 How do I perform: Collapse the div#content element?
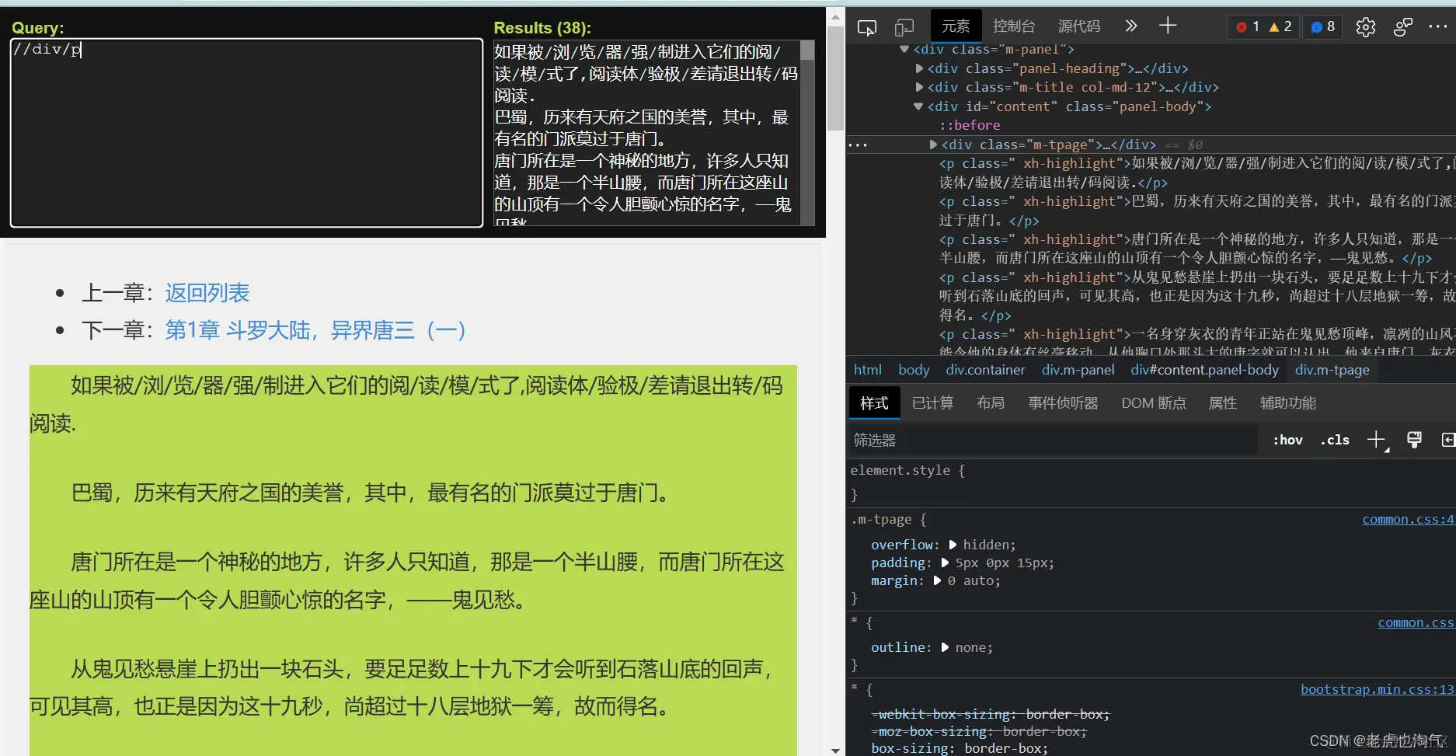tap(917, 106)
